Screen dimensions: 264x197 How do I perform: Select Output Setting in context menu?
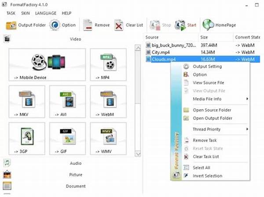(x=216, y=66)
